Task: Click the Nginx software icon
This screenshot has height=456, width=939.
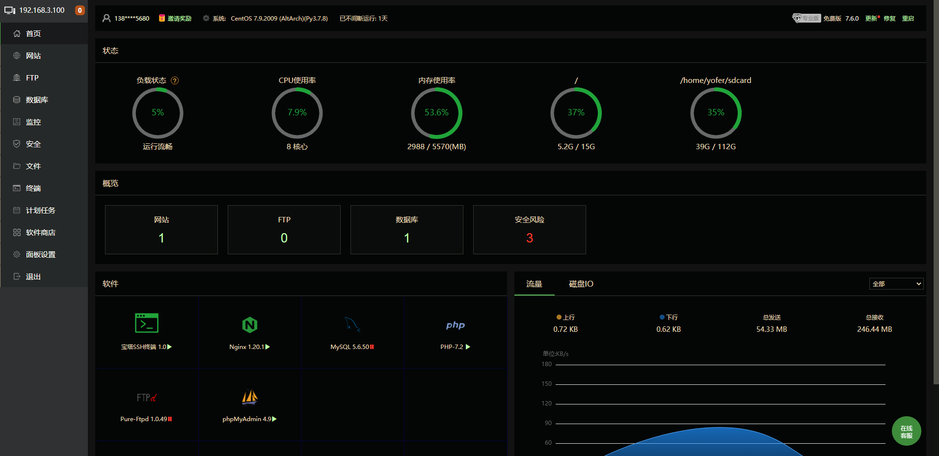Action: point(250,324)
